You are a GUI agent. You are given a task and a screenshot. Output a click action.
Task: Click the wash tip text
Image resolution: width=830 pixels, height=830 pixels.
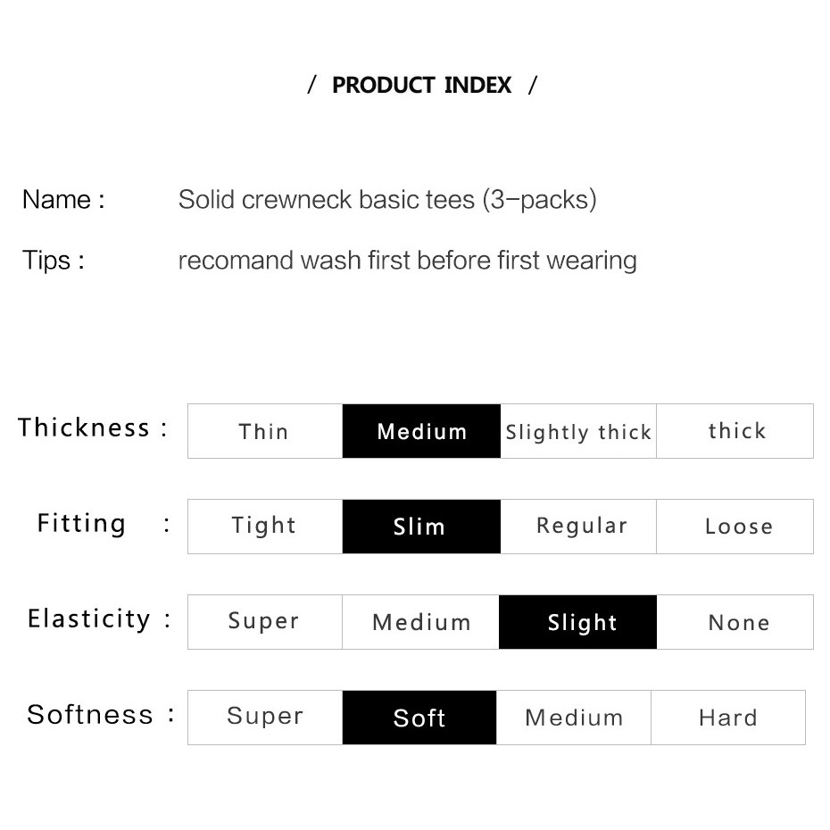coord(407,261)
